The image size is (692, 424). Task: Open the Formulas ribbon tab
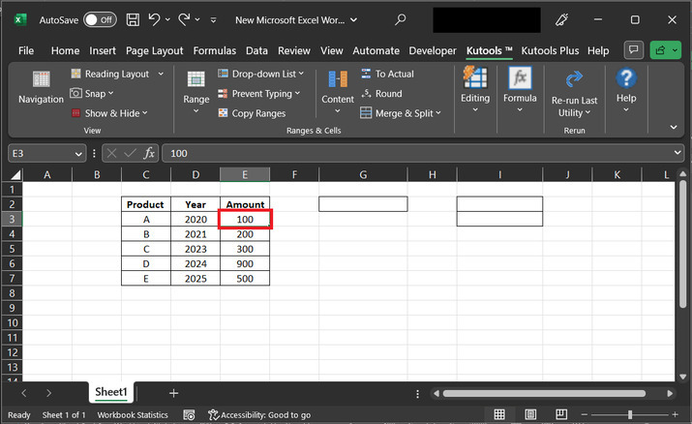(214, 50)
